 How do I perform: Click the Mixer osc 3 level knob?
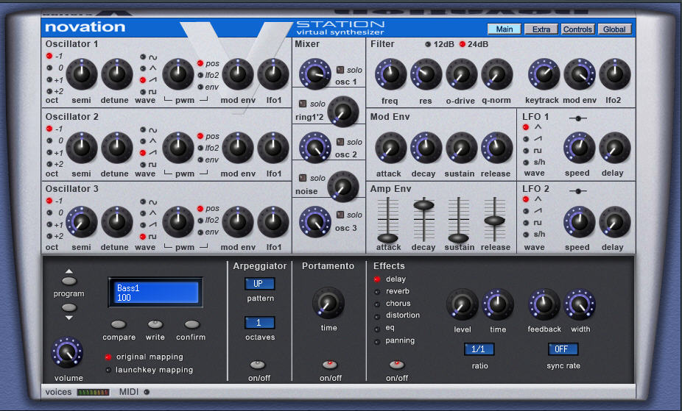click(315, 222)
